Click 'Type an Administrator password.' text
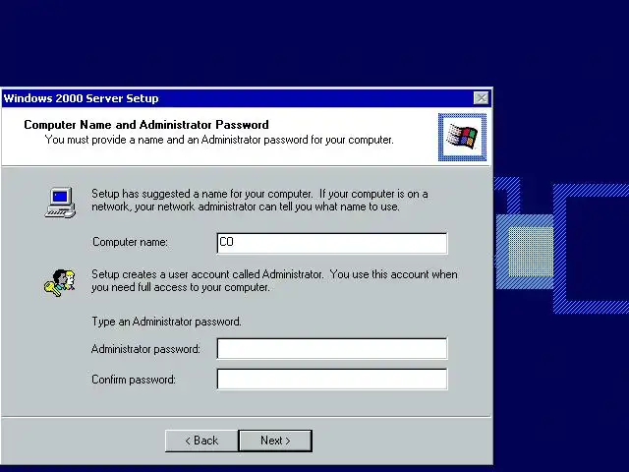The image size is (629, 472). point(166,322)
